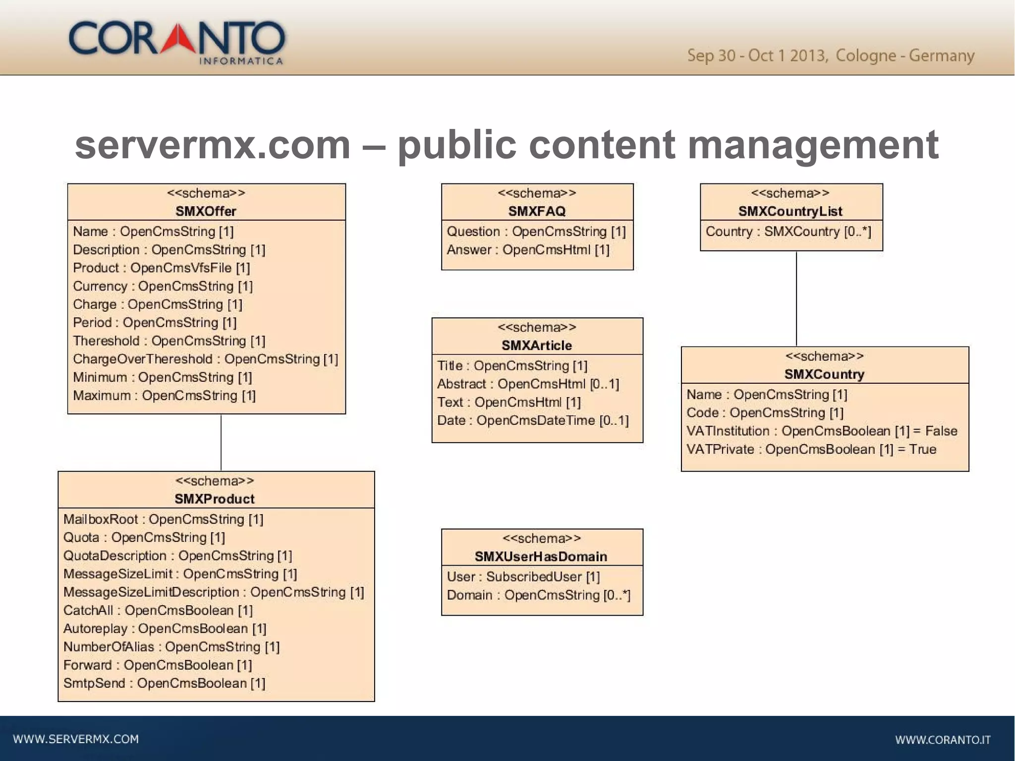Click 'Product : OpenCmsVfsFile [1]' attribute
1015x761 pixels.
[162, 268]
